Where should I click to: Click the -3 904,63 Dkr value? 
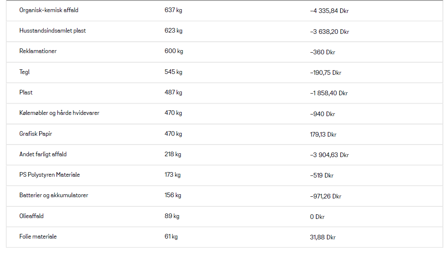329,155
